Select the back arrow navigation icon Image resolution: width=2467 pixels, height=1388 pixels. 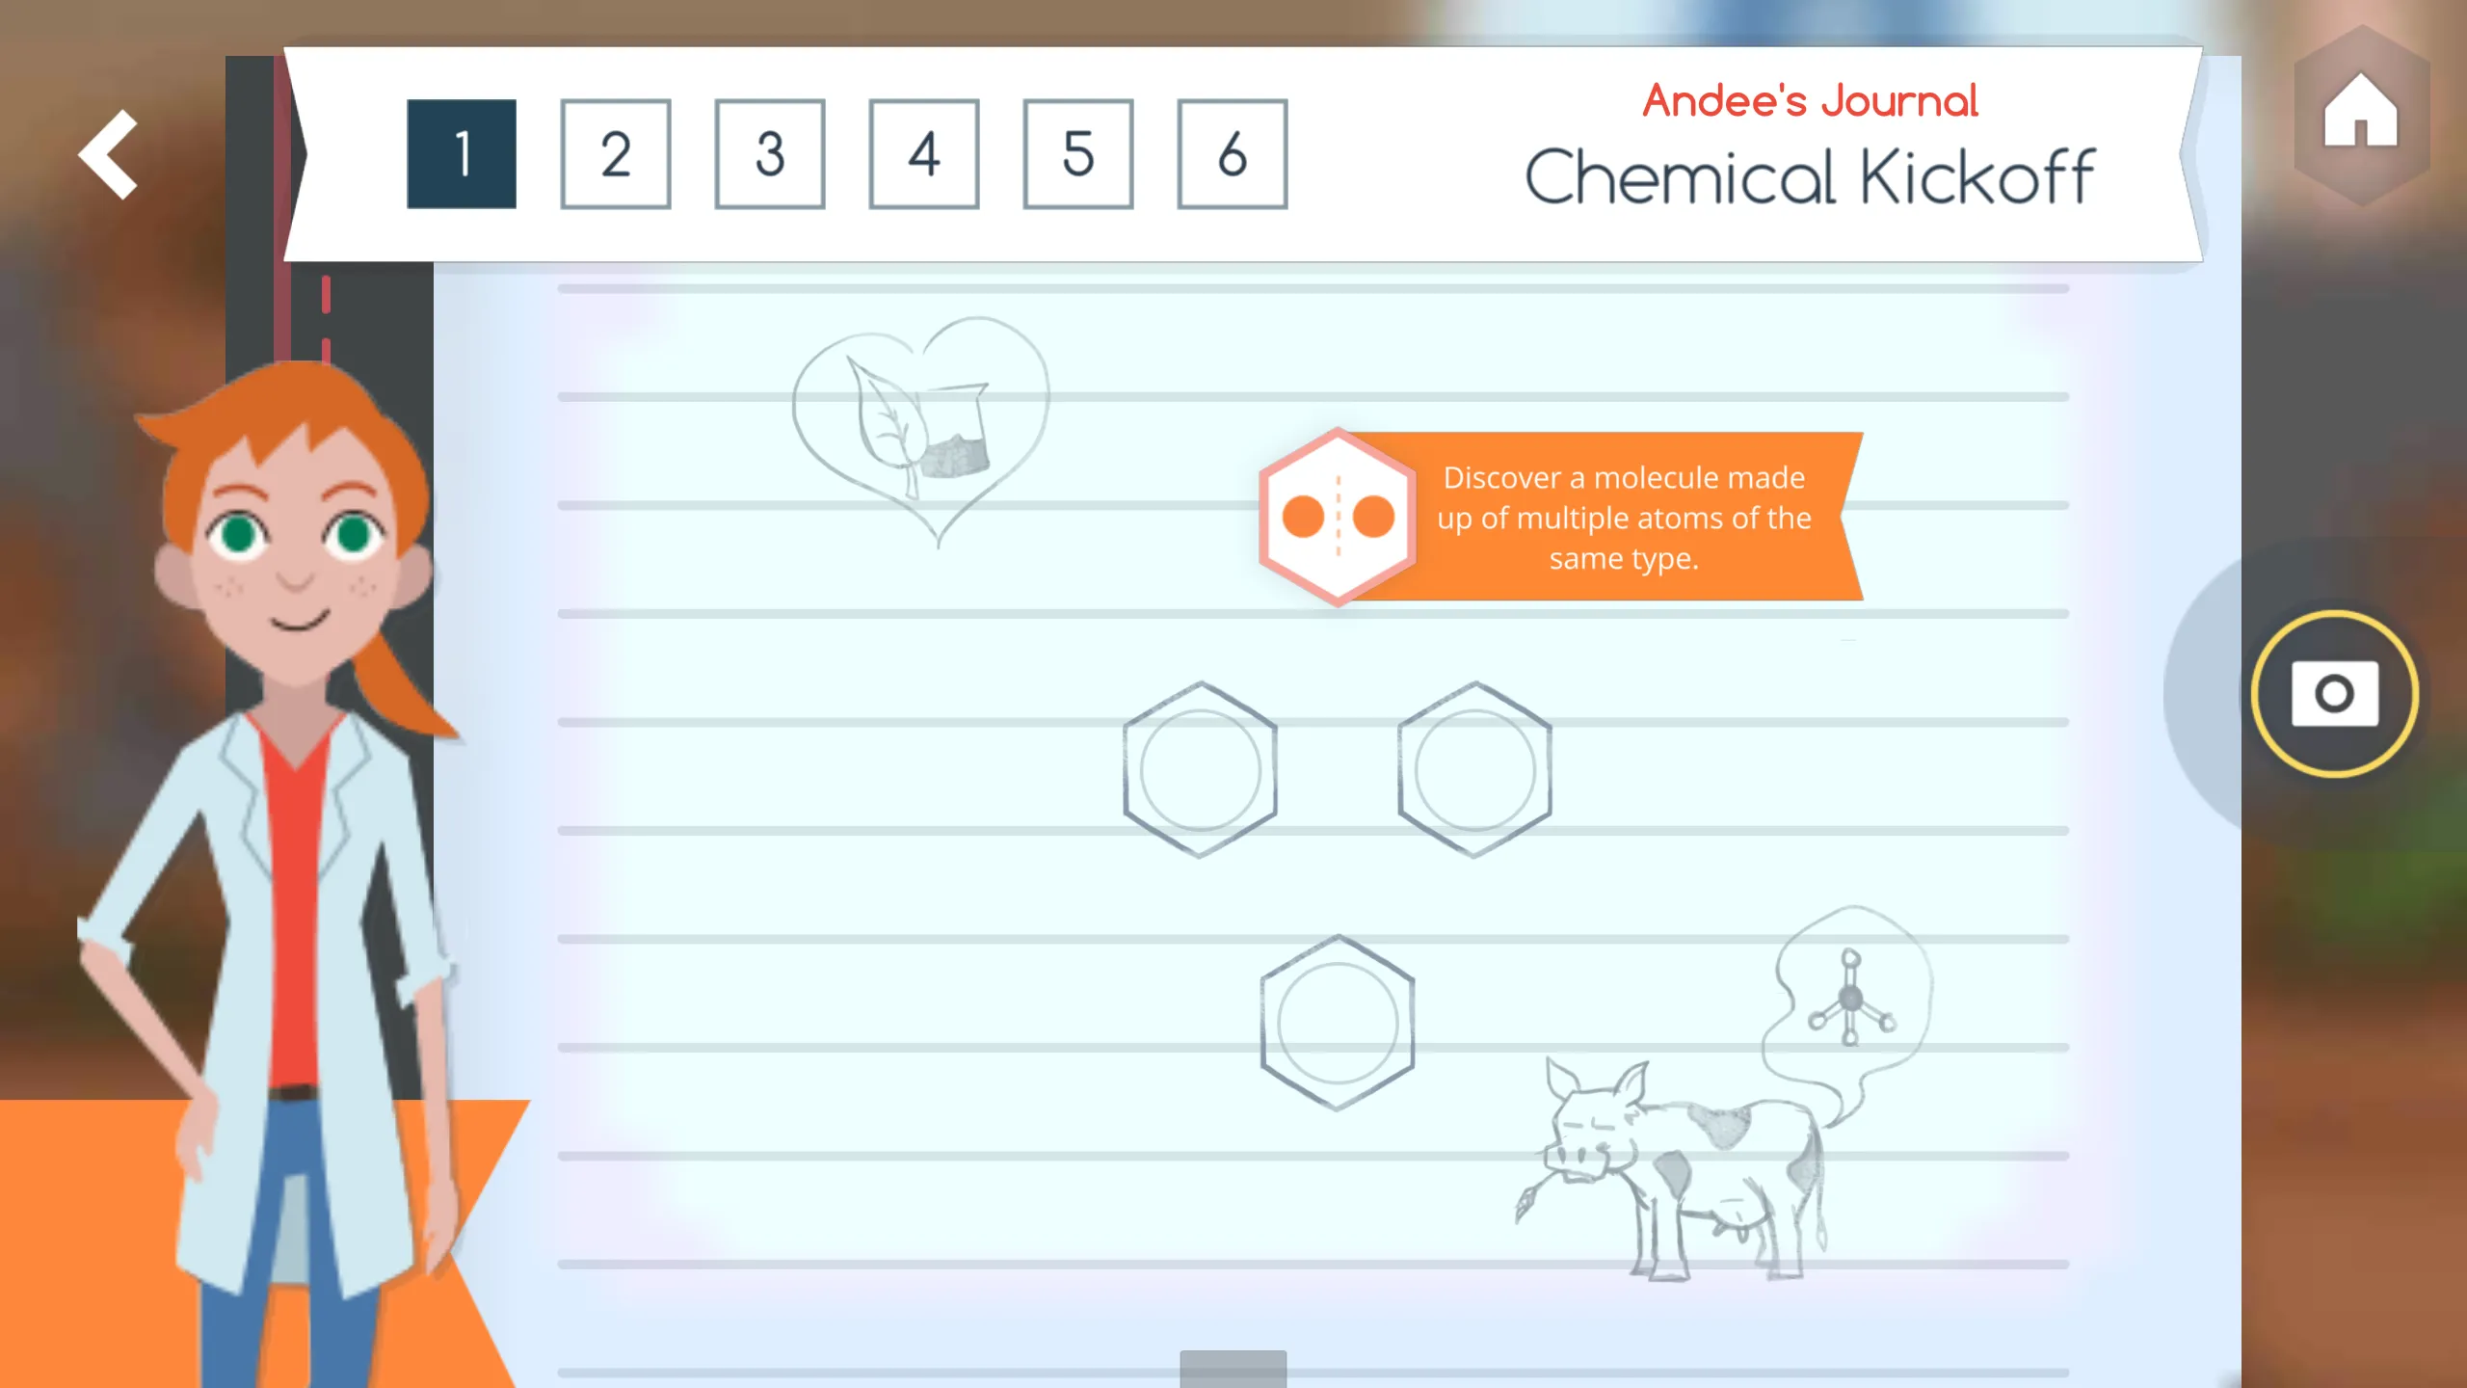pos(107,154)
